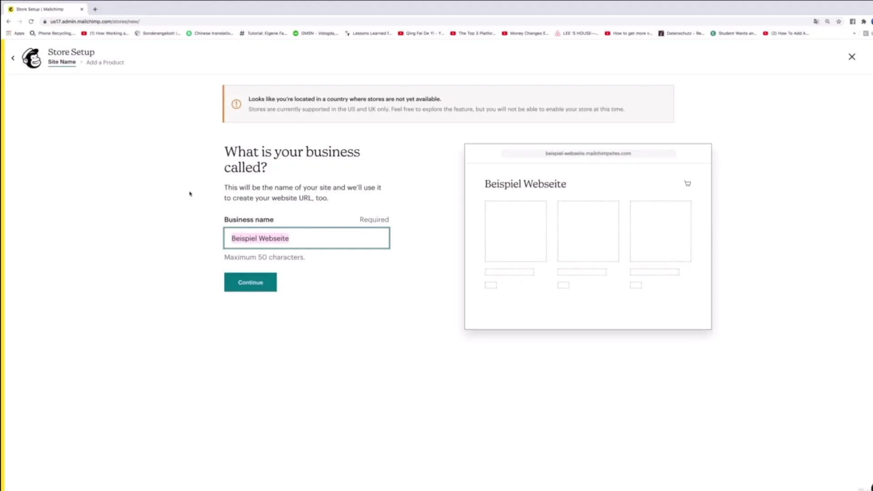Click the padlock icon in address bar
Viewport: 873px width, 491px height.
[45, 21]
